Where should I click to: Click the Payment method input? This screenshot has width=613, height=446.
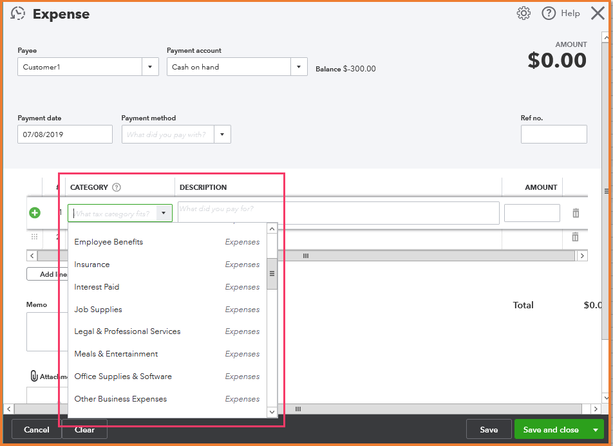[167, 135]
